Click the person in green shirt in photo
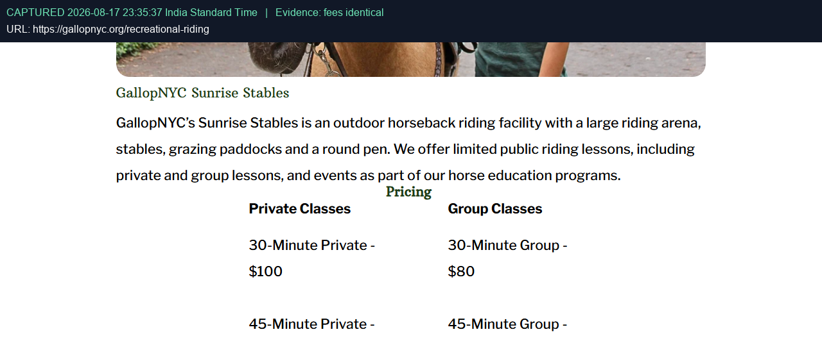Screen dimensions: 822x341 pyautogui.click(x=520, y=59)
